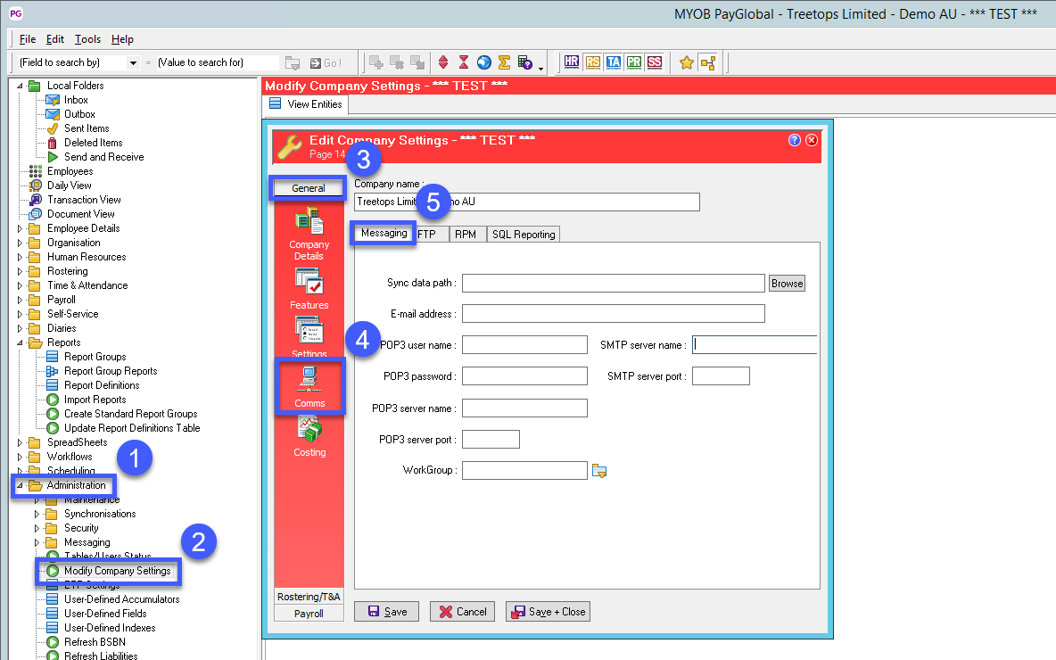Switch to the SQL Reporting tab

524,235
